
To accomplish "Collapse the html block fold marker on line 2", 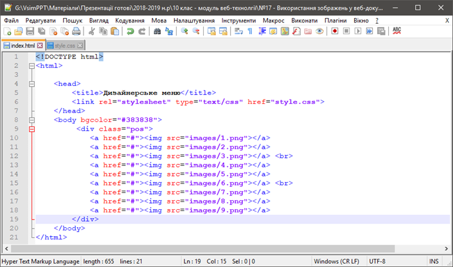I will point(31,66).
